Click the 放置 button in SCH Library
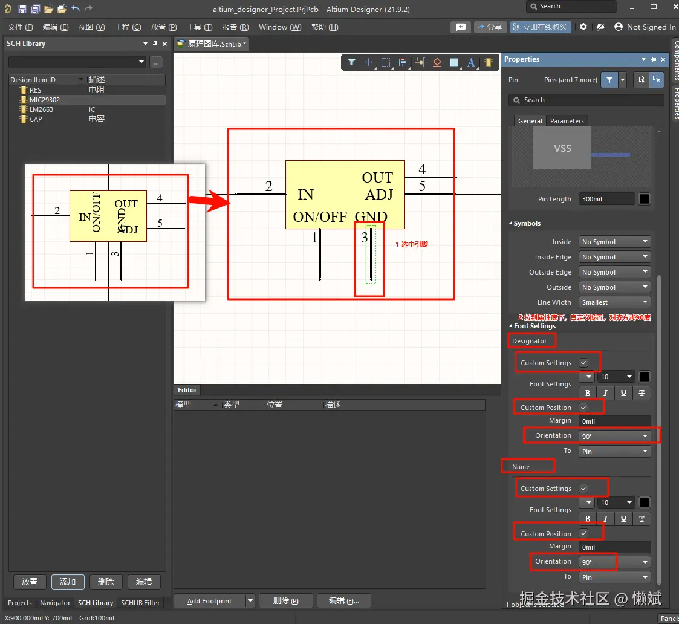Image resolution: width=679 pixels, height=624 pixels. click(30, 582)
